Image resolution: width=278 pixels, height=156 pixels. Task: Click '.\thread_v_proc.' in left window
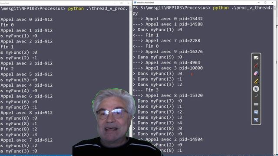[x=107, y=9]
